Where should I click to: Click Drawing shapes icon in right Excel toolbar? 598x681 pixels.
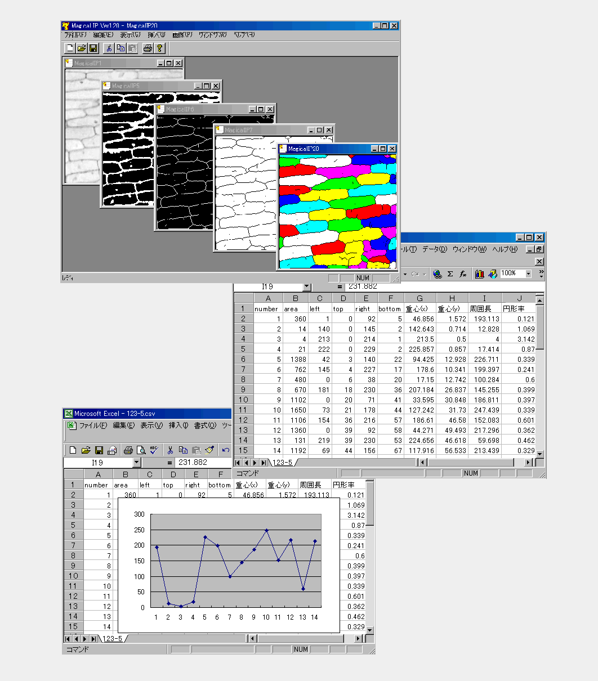(x=492, y=274)
